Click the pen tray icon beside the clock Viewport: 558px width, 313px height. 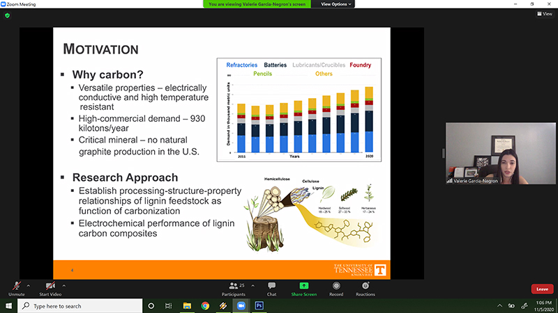tap(525, 305)
